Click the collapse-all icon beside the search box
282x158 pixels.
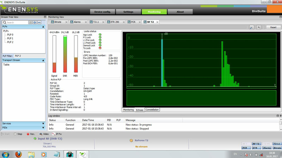pos(31,22)
